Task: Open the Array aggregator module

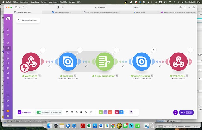Action: pyautogui.click(x=105, y=62)
